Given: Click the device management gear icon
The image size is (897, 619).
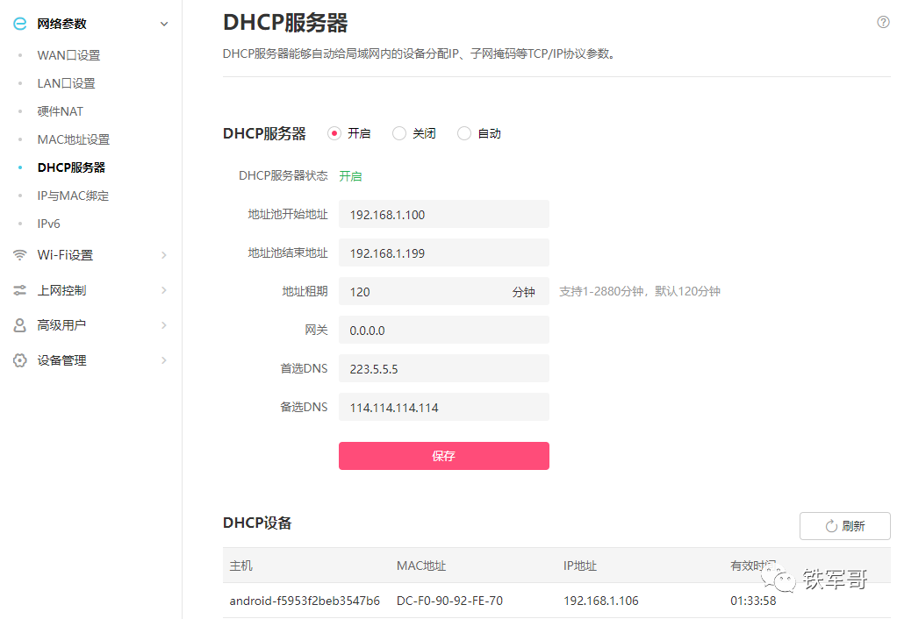Looking at the screenshot, I should [19, 360].
